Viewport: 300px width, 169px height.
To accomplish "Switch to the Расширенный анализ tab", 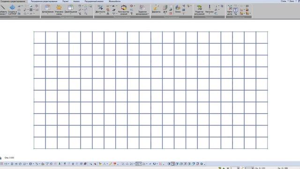I will coord(94,1).
